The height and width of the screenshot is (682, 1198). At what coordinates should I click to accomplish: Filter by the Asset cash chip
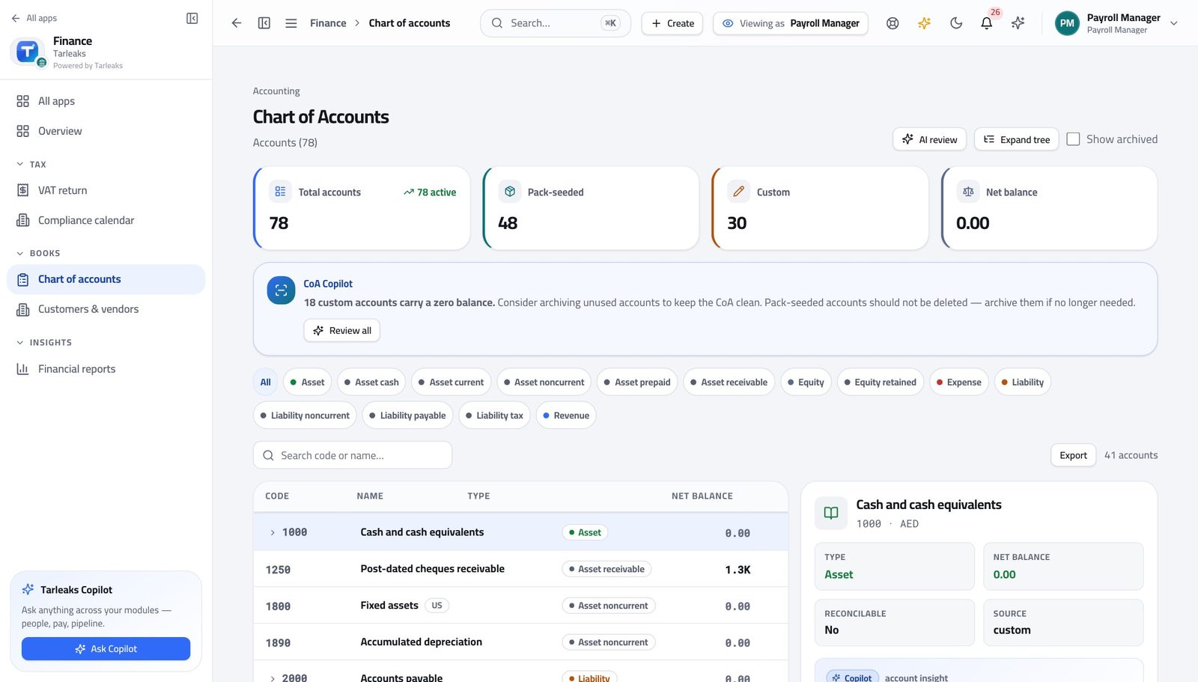click(371, 382)
